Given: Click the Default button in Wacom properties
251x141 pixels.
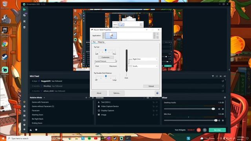Looking at the screenshot, I should (151, 86).
